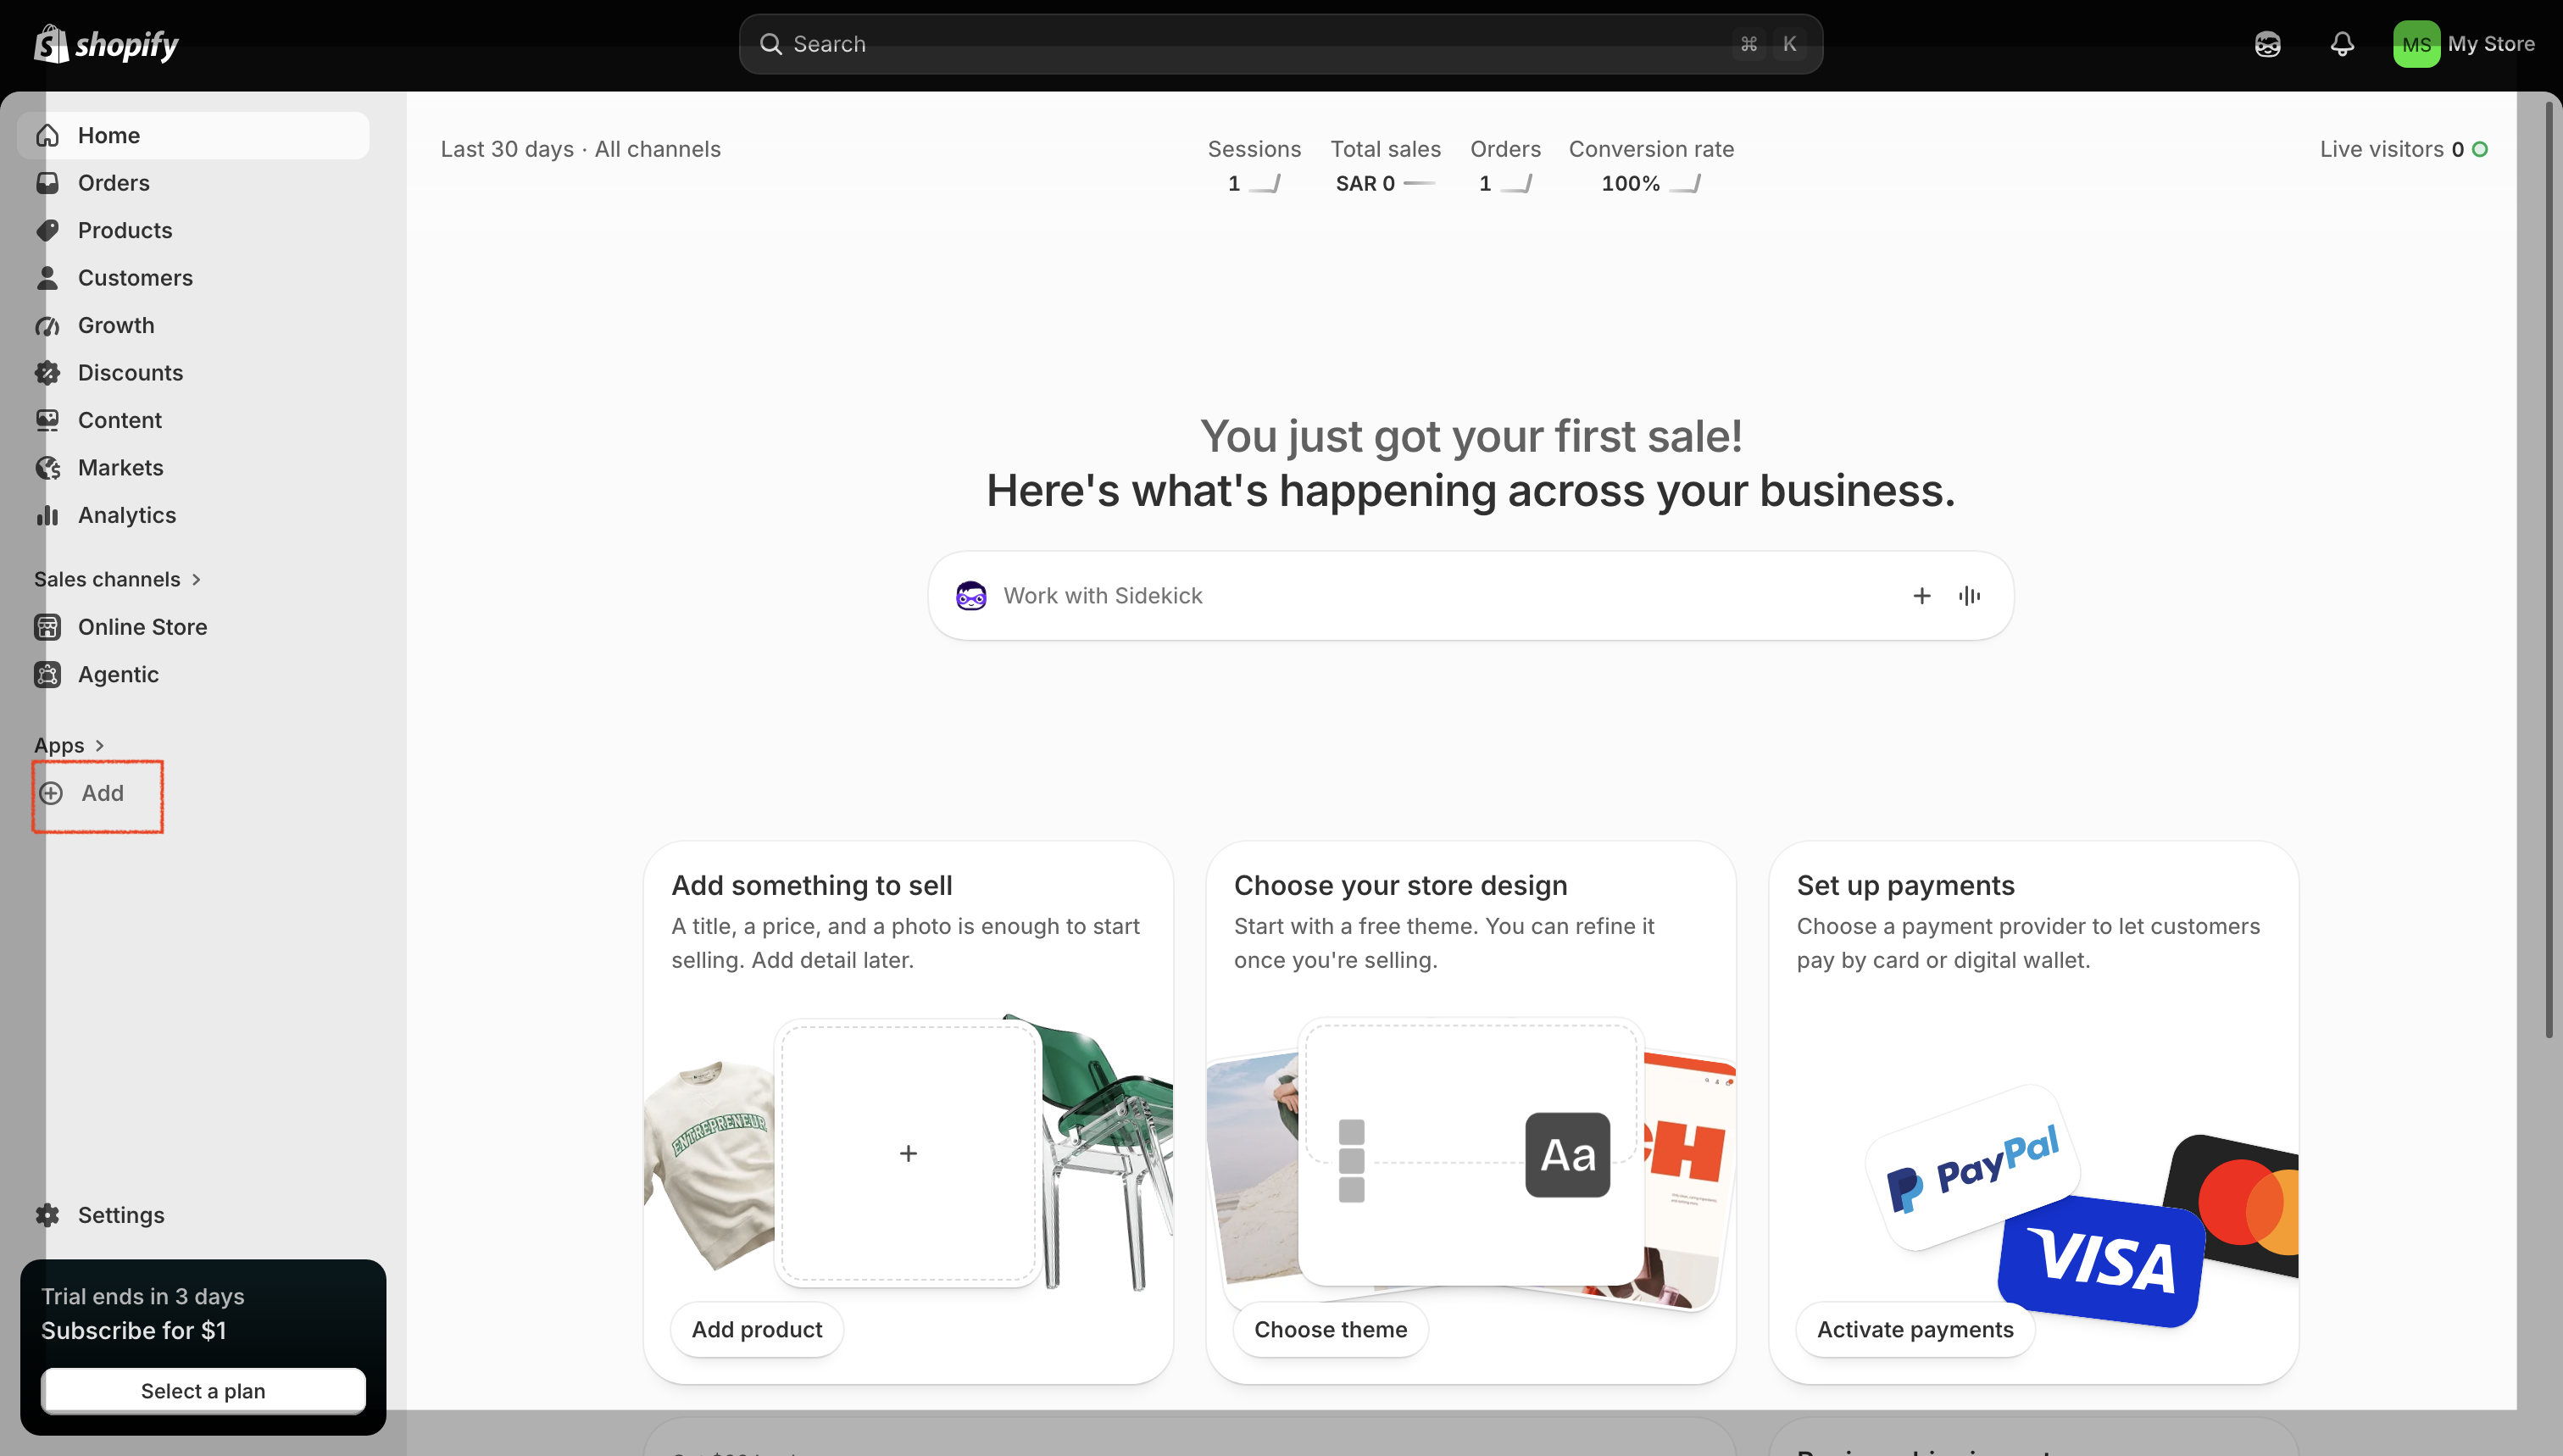Click the Growth gauge icon
The width and height of the screenshot is (2563, 1456).
coord(47,325)
